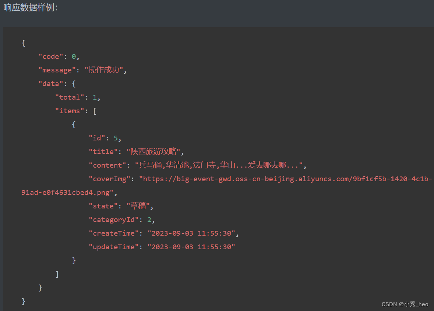
Task: Click the id value 5
Action: [x=116, y=138]
